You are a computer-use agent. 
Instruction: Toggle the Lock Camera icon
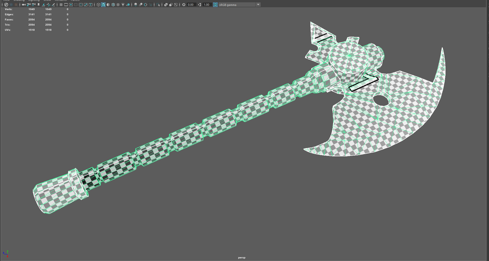click(x=28, y=5)
